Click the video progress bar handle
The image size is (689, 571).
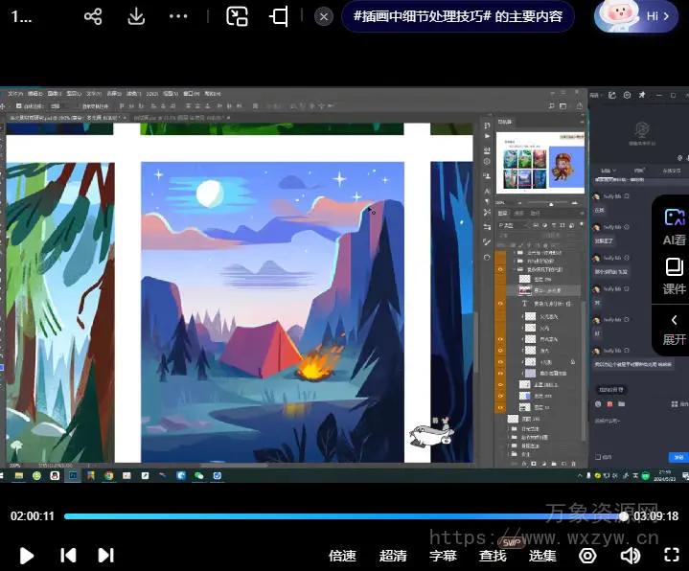click(624, 516)
